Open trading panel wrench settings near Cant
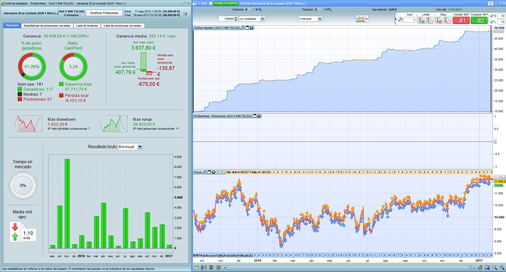Viewport: 506px width, 272px height. pyautogui.click(x=400, y=20)
